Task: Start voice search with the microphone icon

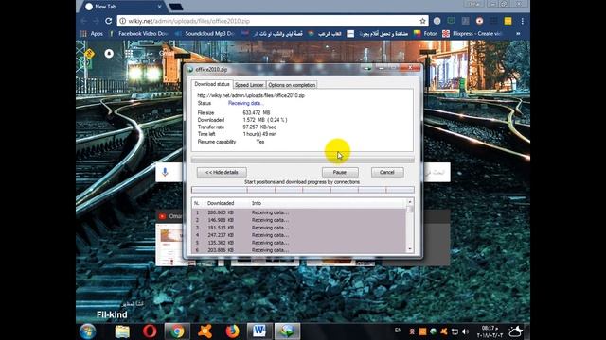Action: point(165,172)
